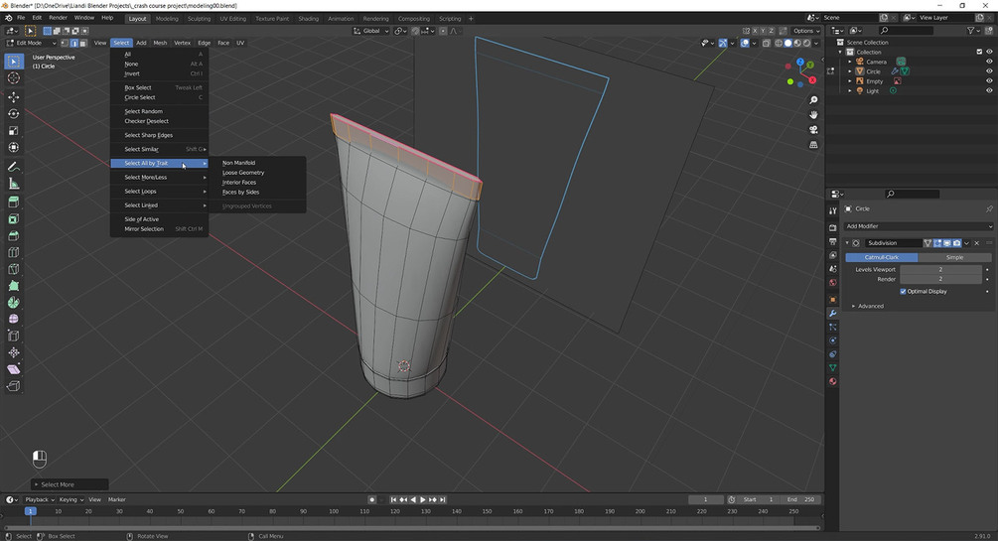Viewport: 998px width, 541px height.
Task: Click the pan view hand icon
Action: click(x=813, y=115)
